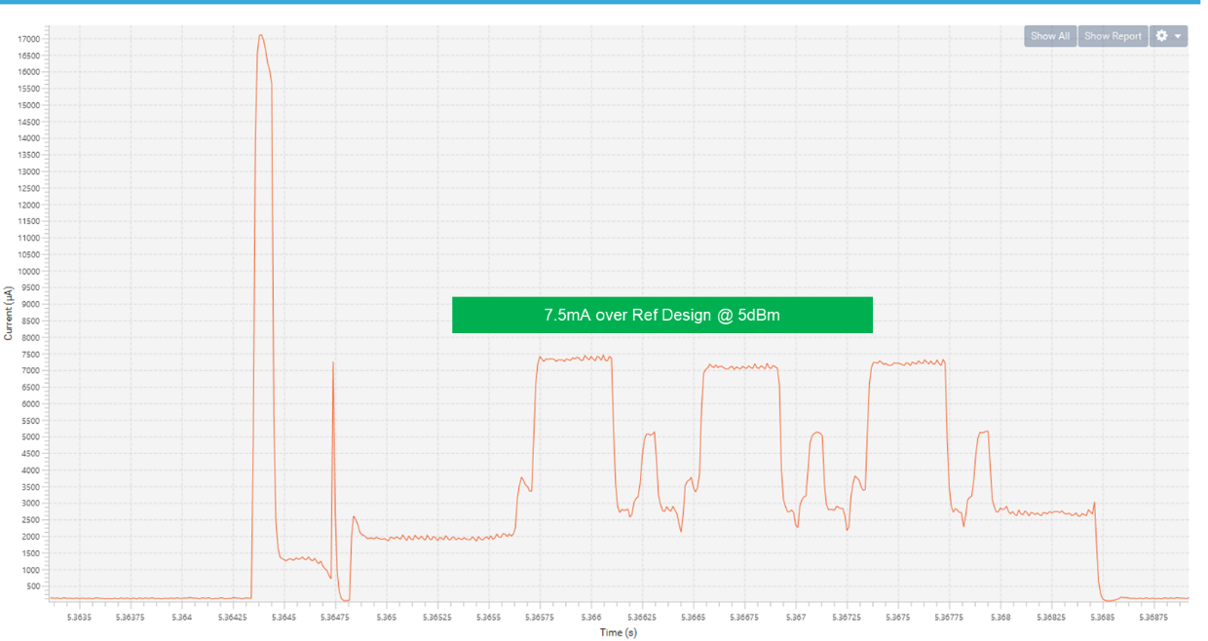Image resolution: width=1208 pixels, height=641 pixels.
Task: Click the green 7.5mA over Ref Design banner
Action: (x=661, y=315)
